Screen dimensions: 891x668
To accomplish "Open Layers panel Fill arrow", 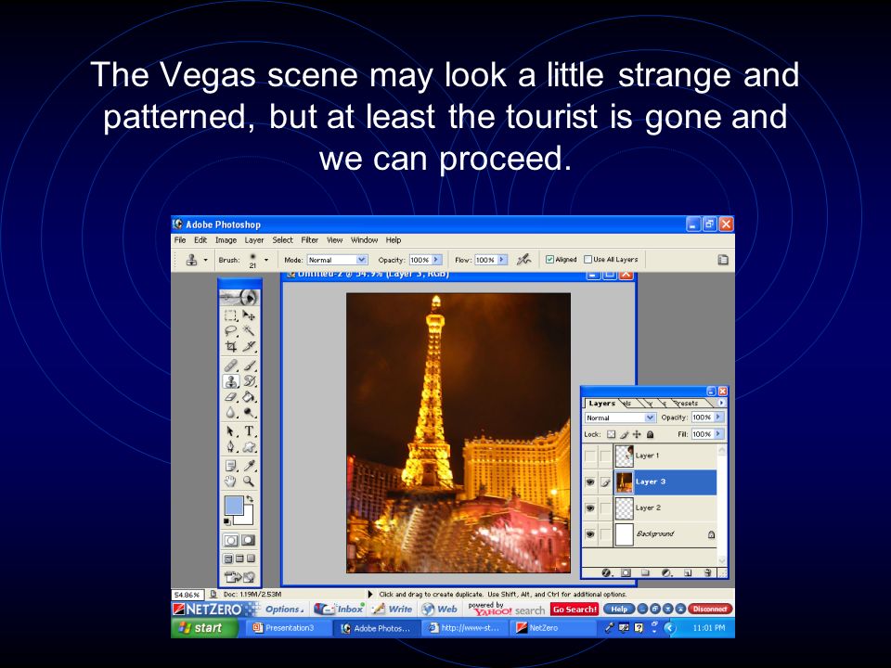I will [718, 434].
